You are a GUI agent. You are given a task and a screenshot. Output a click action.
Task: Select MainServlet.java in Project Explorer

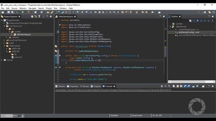tap(24, 34)
